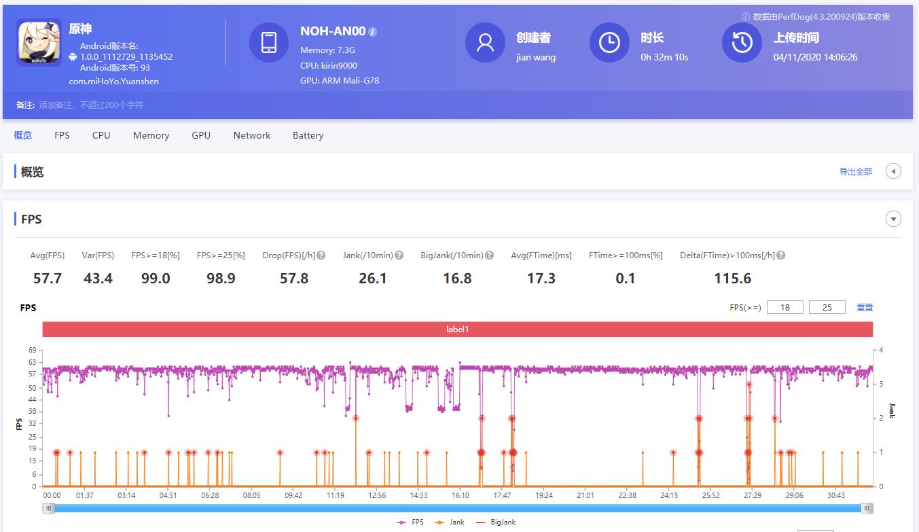Open the Battery tab
This screenshot has width=919, height=532.
pyautogui.click(x=308, y=135)
